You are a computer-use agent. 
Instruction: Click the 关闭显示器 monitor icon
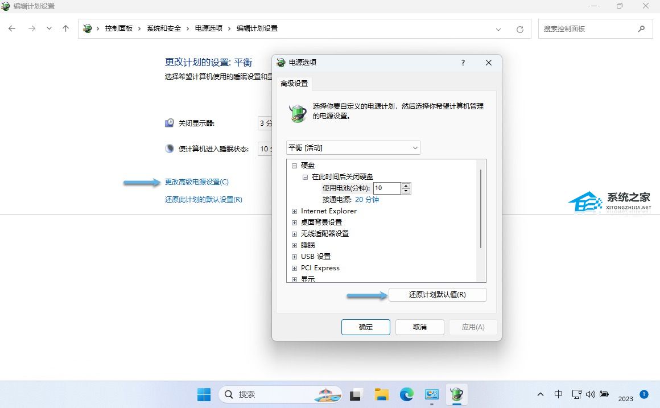click(x=169, y=123)
